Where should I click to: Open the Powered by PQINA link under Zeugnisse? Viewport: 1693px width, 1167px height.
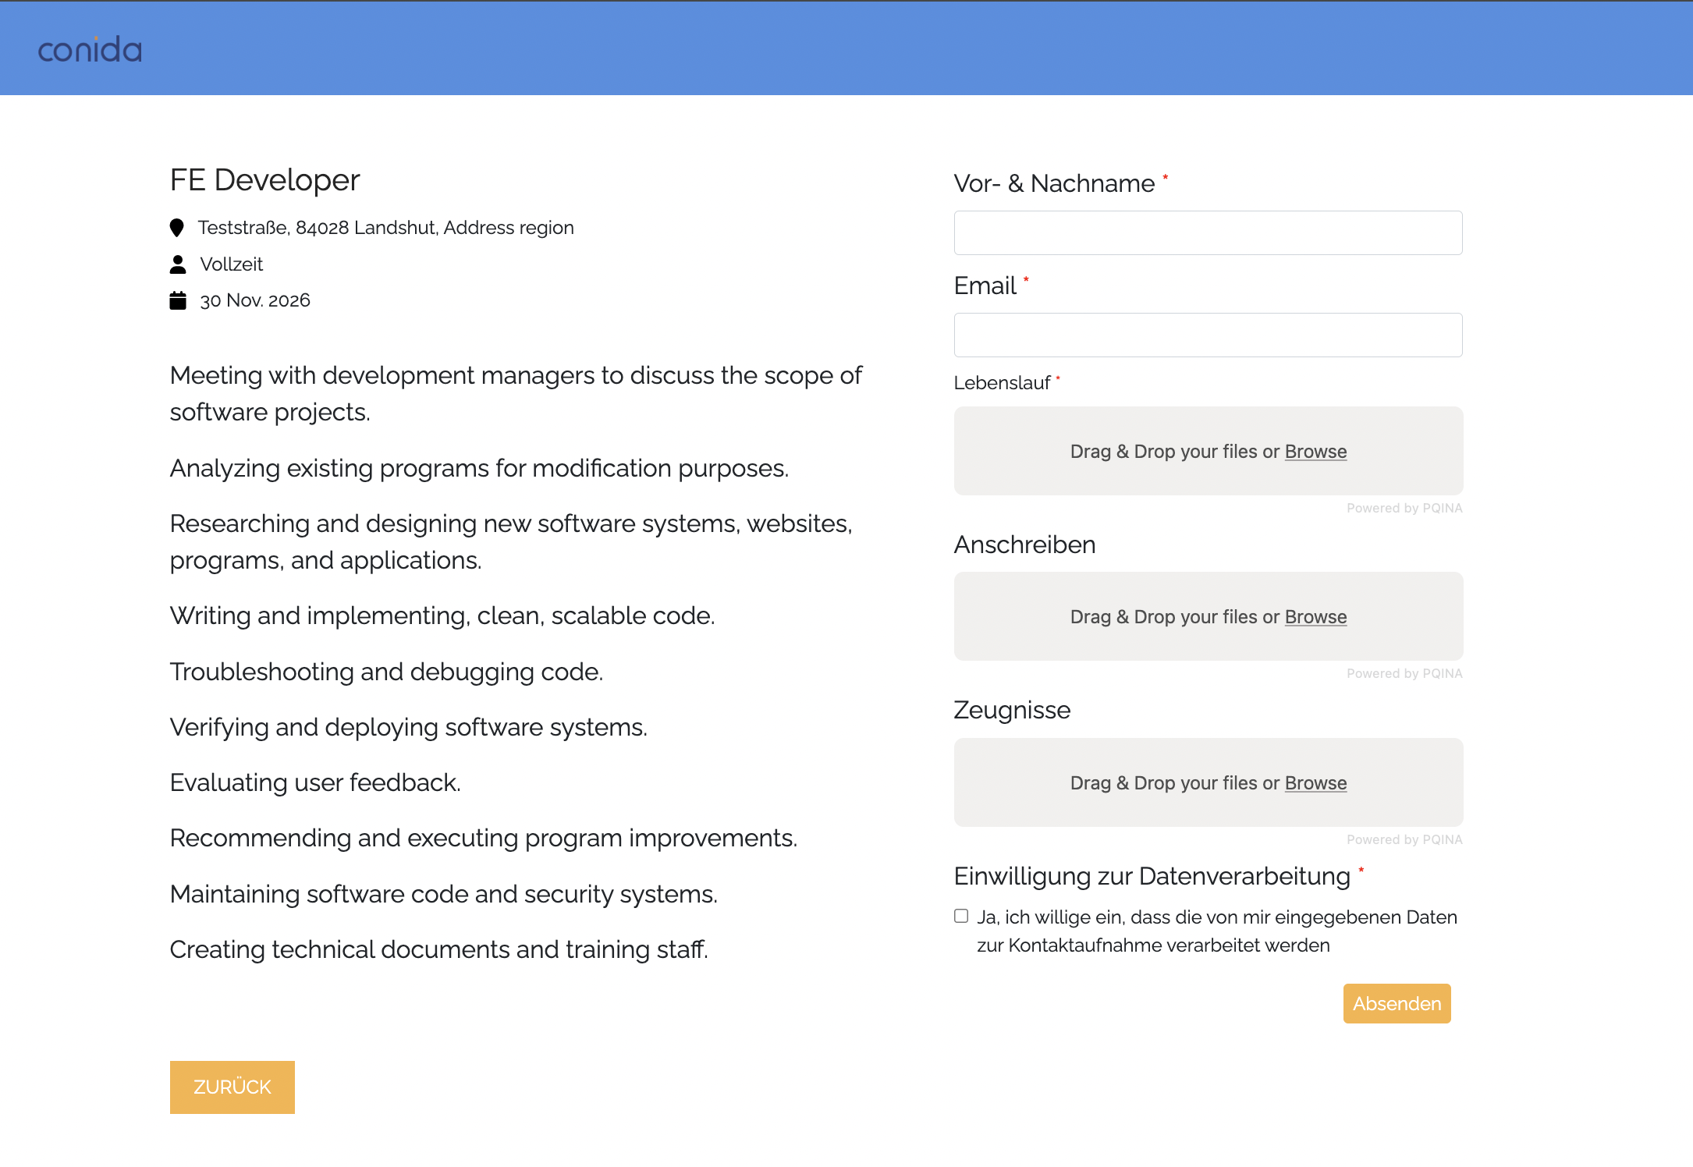1404,839
